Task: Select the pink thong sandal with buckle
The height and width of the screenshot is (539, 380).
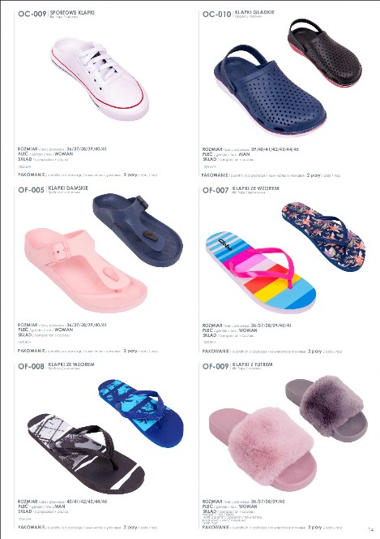Action: pos(86,270)
